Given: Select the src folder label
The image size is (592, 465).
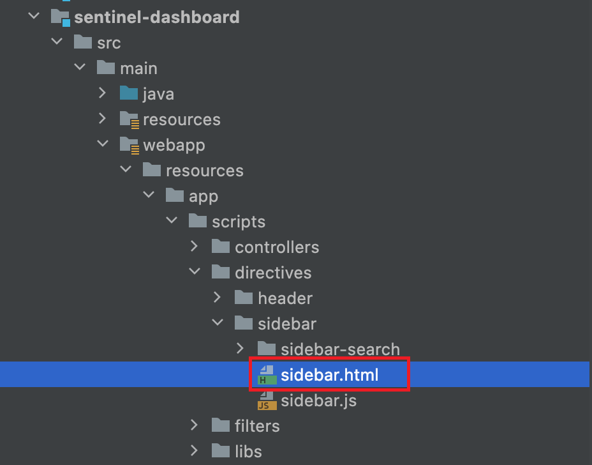Looking at the screenshot, I should point(108,43).
